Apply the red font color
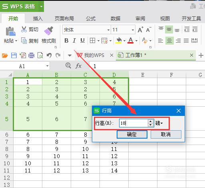This screenshot has height=188, width=205. coord(131,40)
